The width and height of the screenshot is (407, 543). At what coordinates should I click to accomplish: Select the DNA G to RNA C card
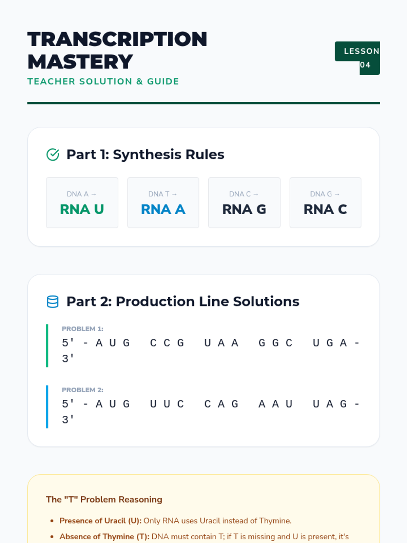point(325,203)
